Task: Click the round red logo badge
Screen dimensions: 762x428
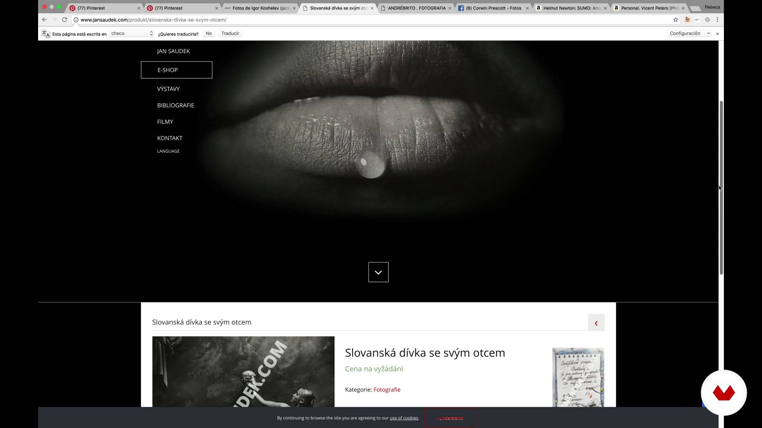Action: click(724, 393)
